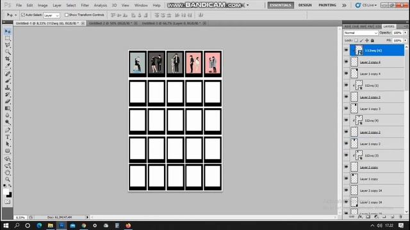
Task: Open the Window menu
Action: point(141,5)
